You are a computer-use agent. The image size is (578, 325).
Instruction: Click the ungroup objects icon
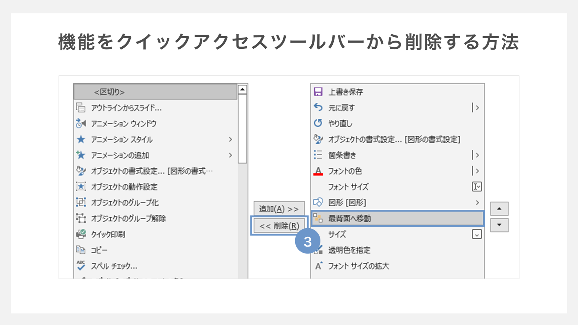click(81, 218)
